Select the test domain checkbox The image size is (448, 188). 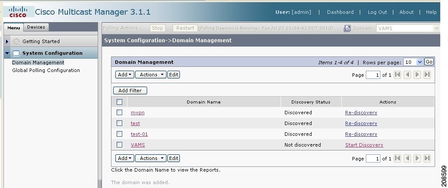click(120, 123)
